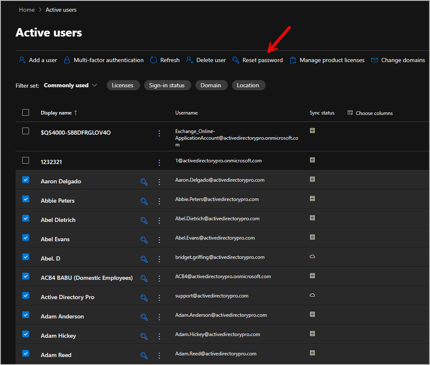430x365 pixels.
Task: Navigate to Home via the breadcrumb
Action: [x=26, y=9]
